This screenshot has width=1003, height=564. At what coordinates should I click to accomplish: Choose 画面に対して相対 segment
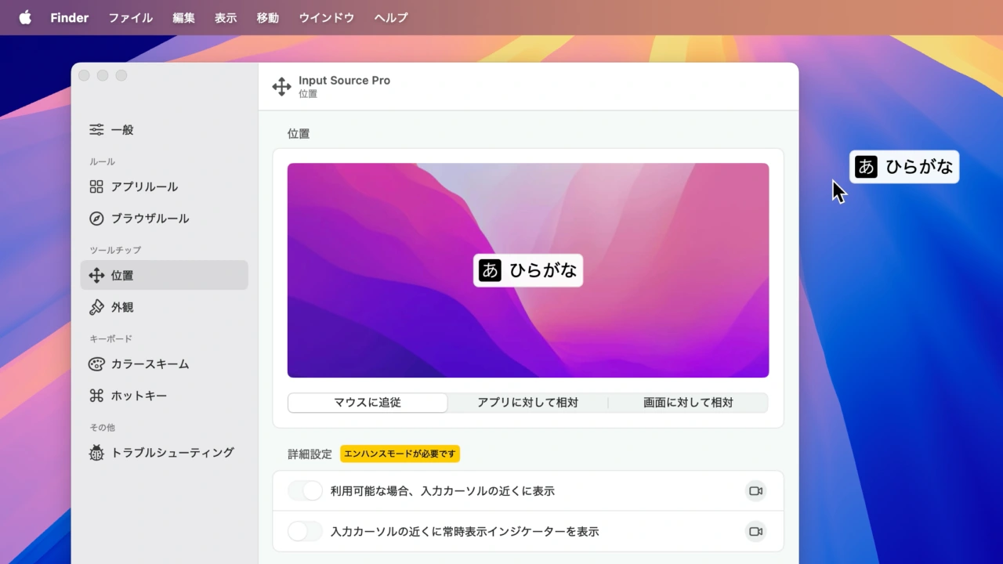click(688, 403)
